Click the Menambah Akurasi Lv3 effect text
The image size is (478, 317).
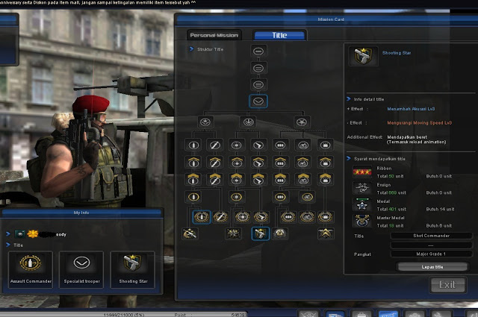411,109
